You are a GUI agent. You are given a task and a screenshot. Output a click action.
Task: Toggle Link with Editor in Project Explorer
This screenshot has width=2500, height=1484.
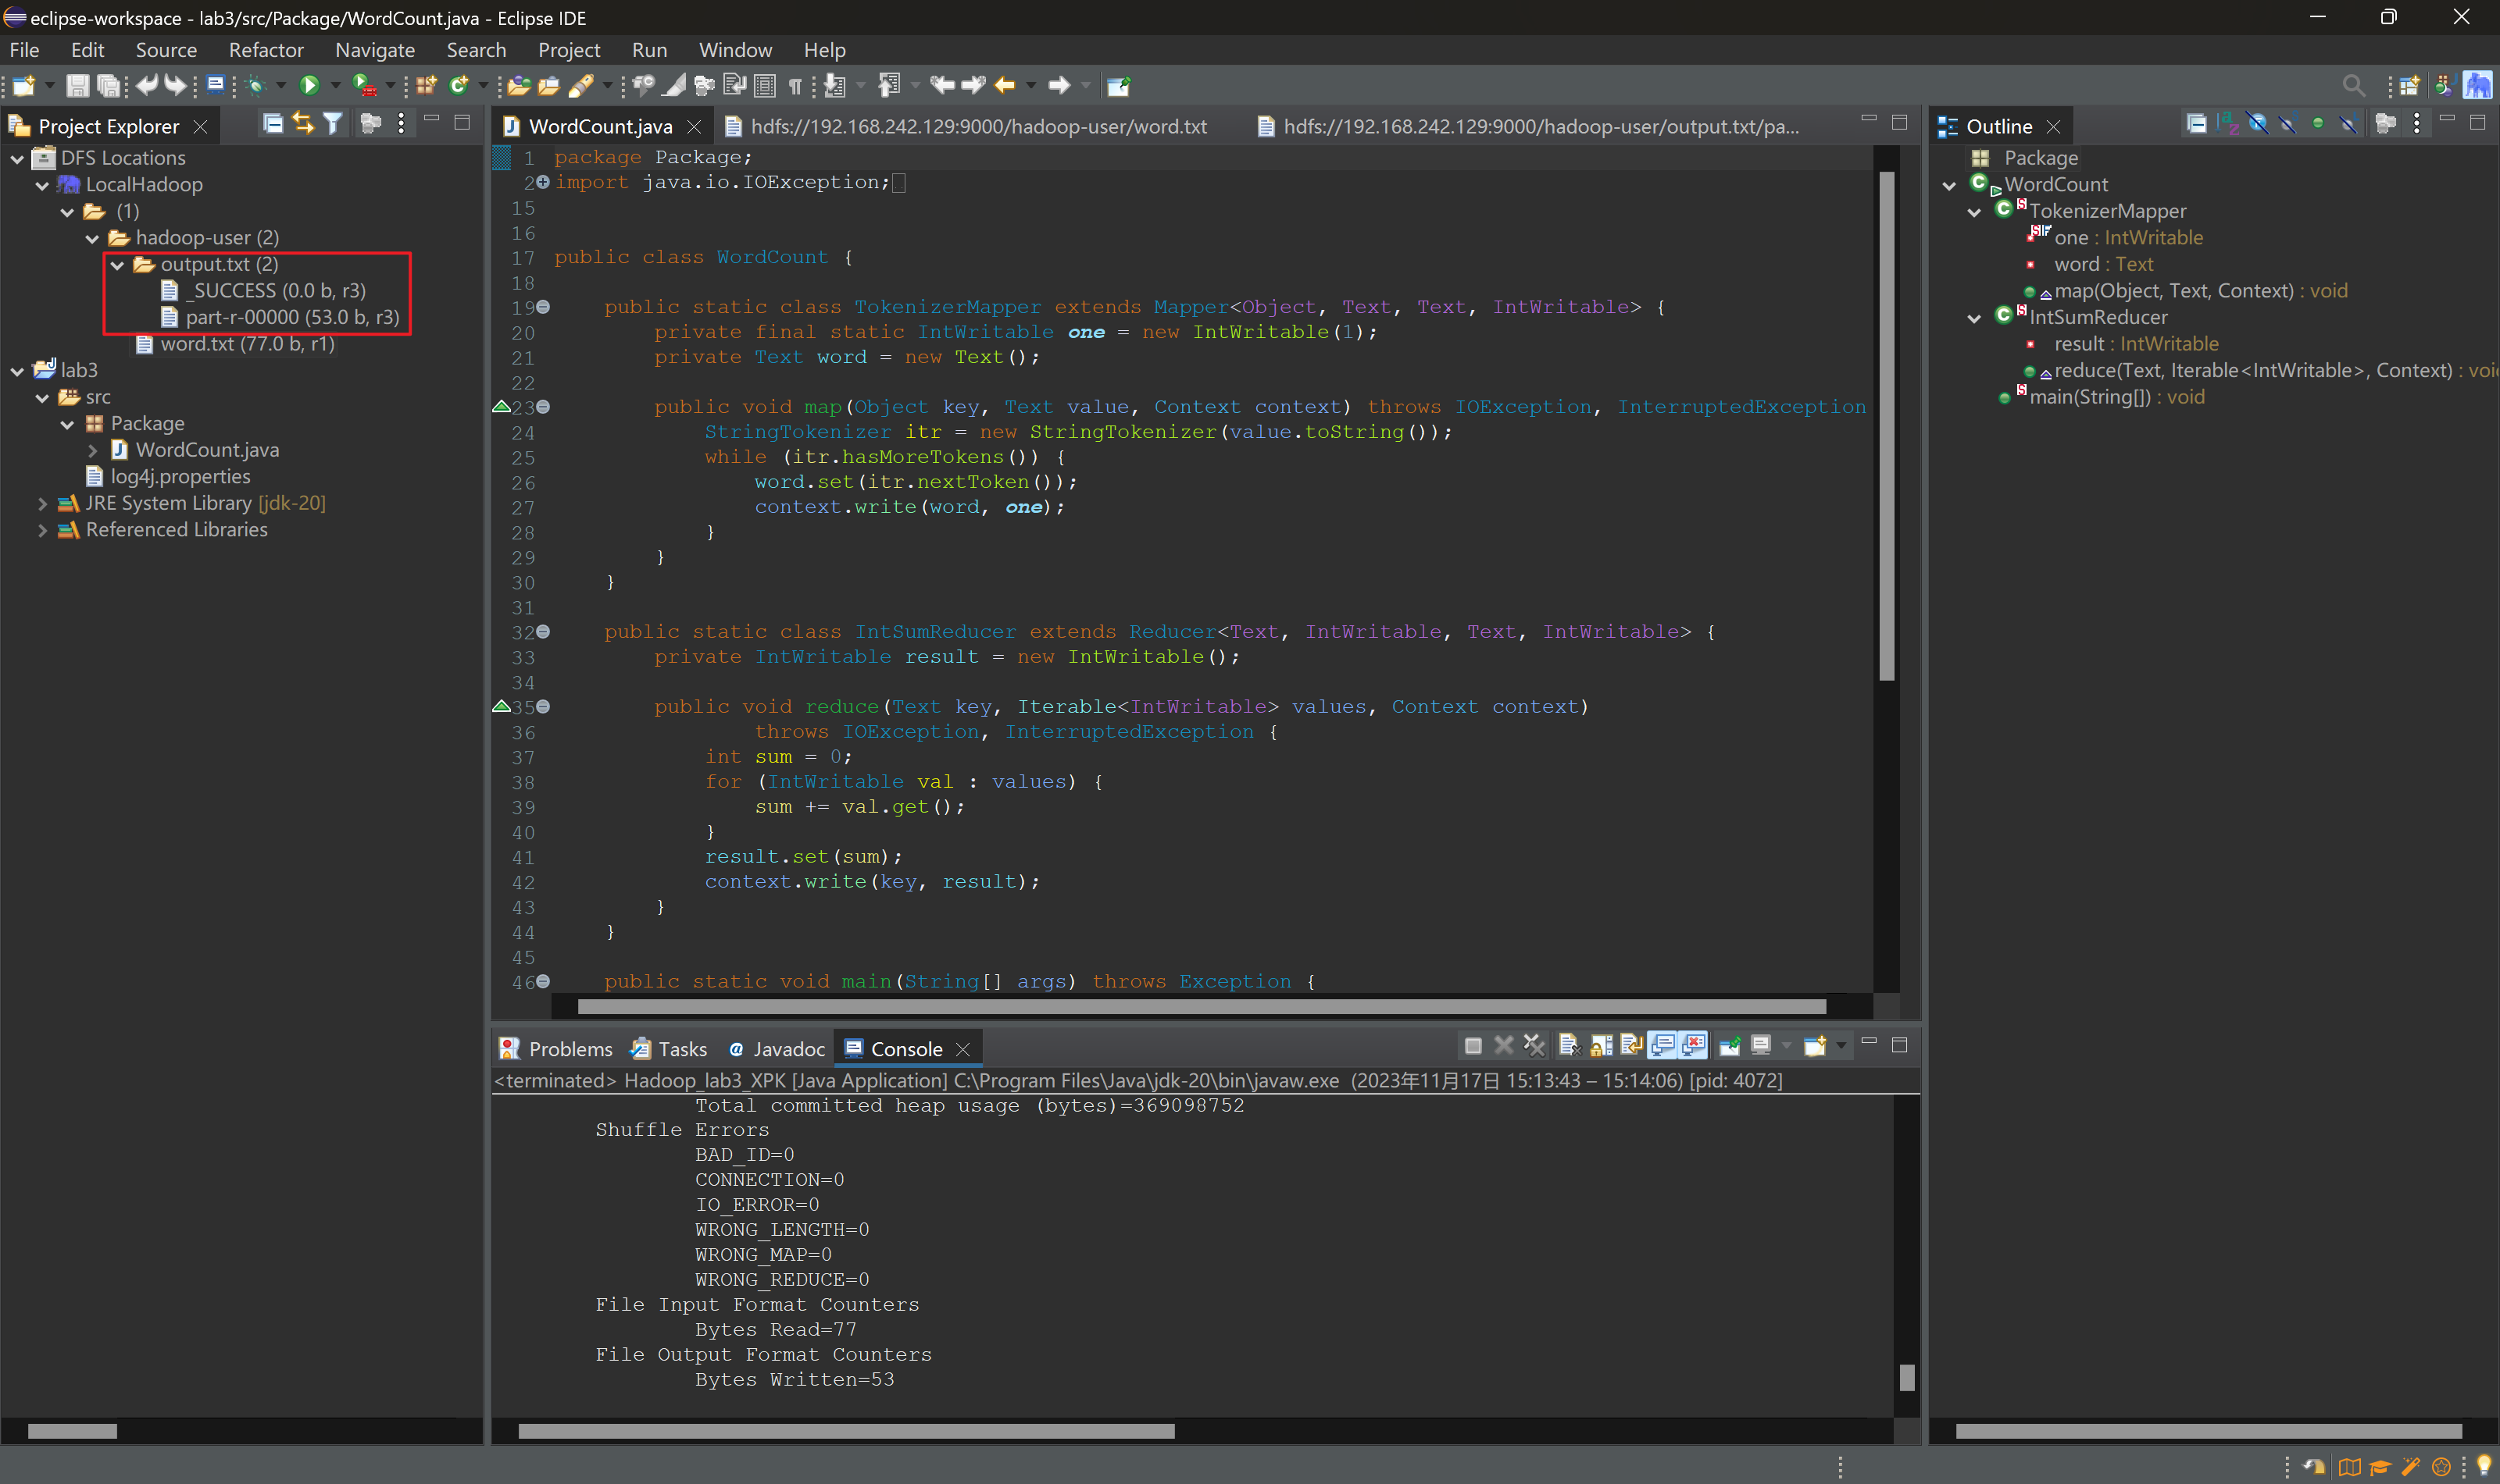[x=302, y=124]
